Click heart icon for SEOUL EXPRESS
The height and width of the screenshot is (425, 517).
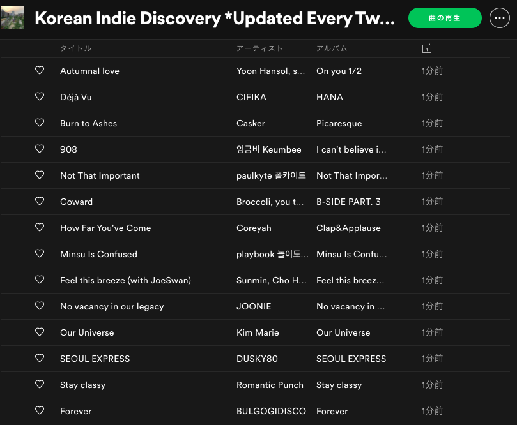tap(40, 358)
